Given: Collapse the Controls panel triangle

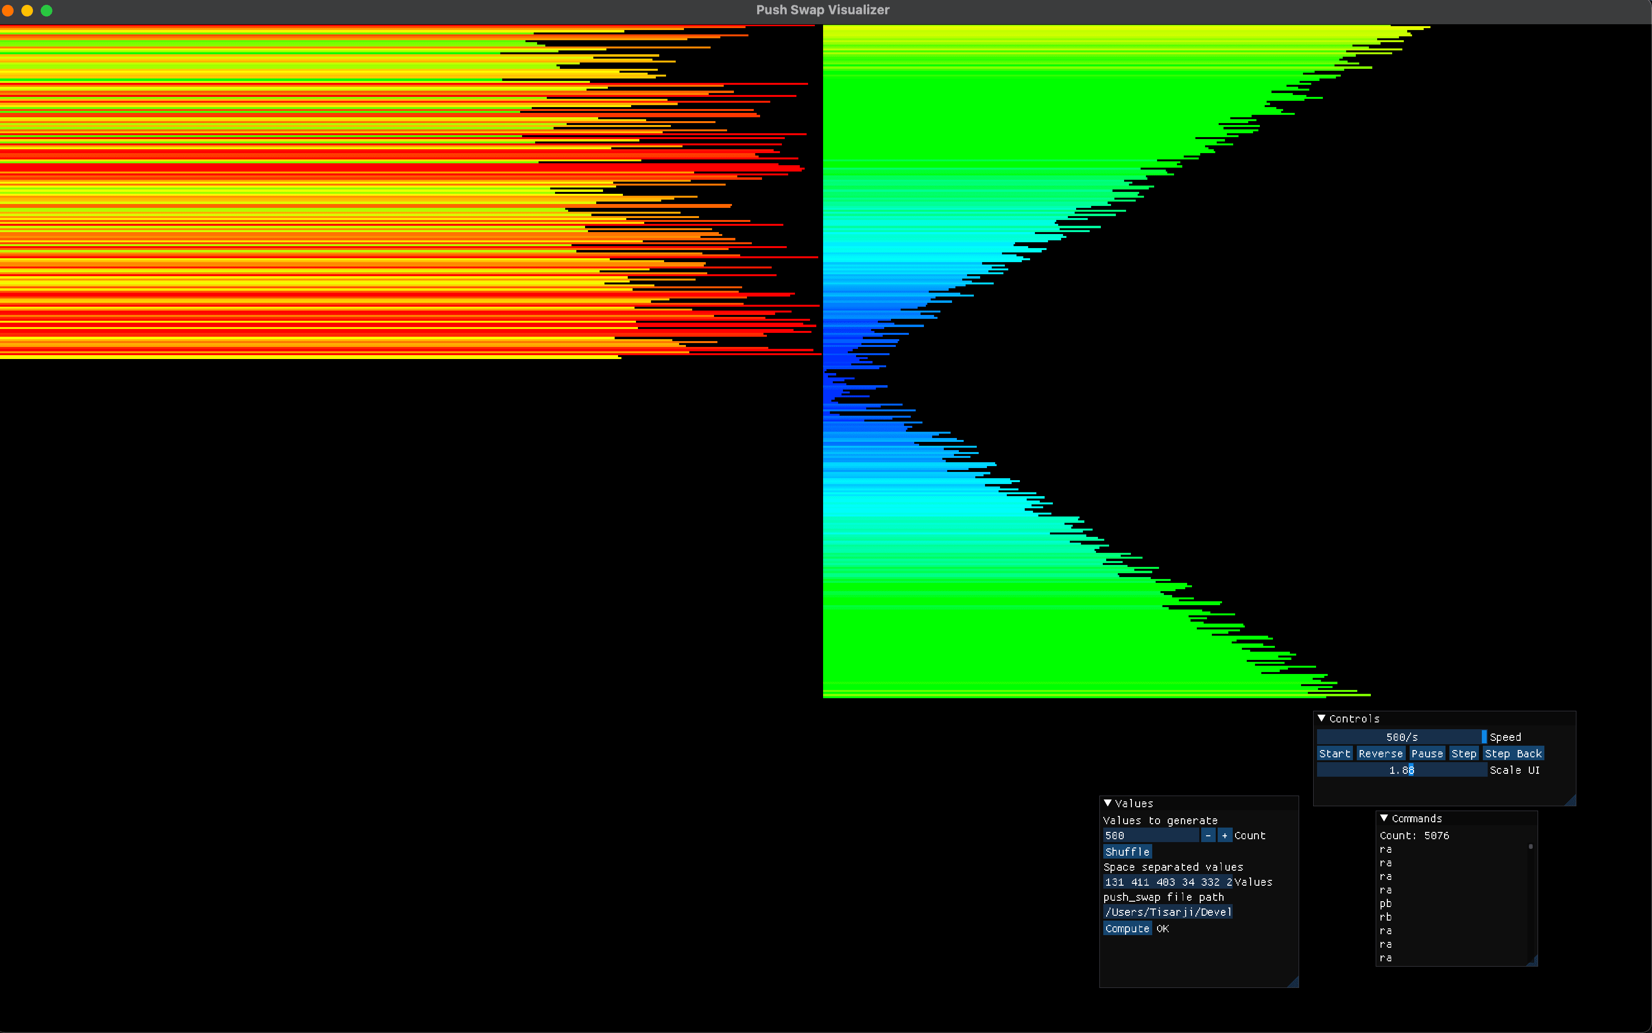Looking at the screenshot, I should (1322, 718).
